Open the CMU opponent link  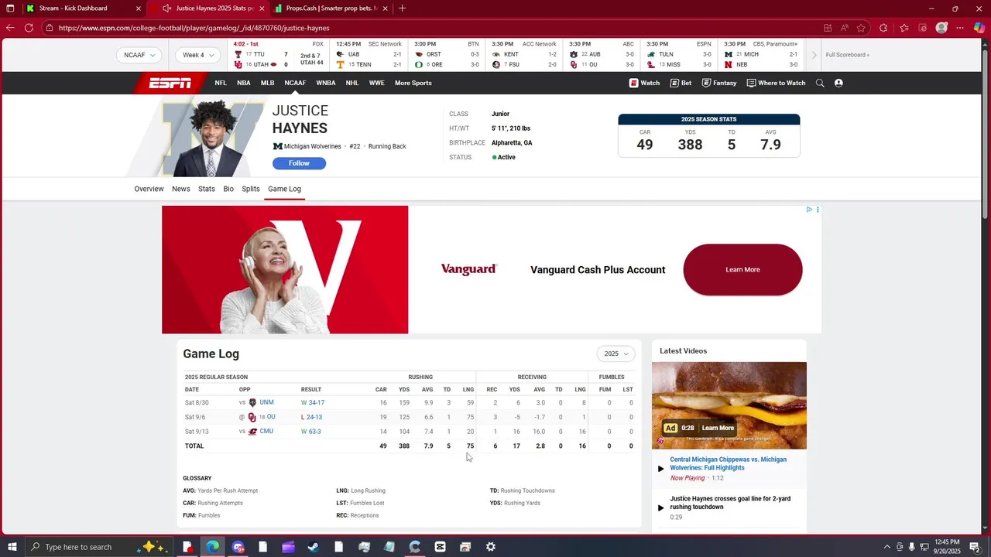266,432
